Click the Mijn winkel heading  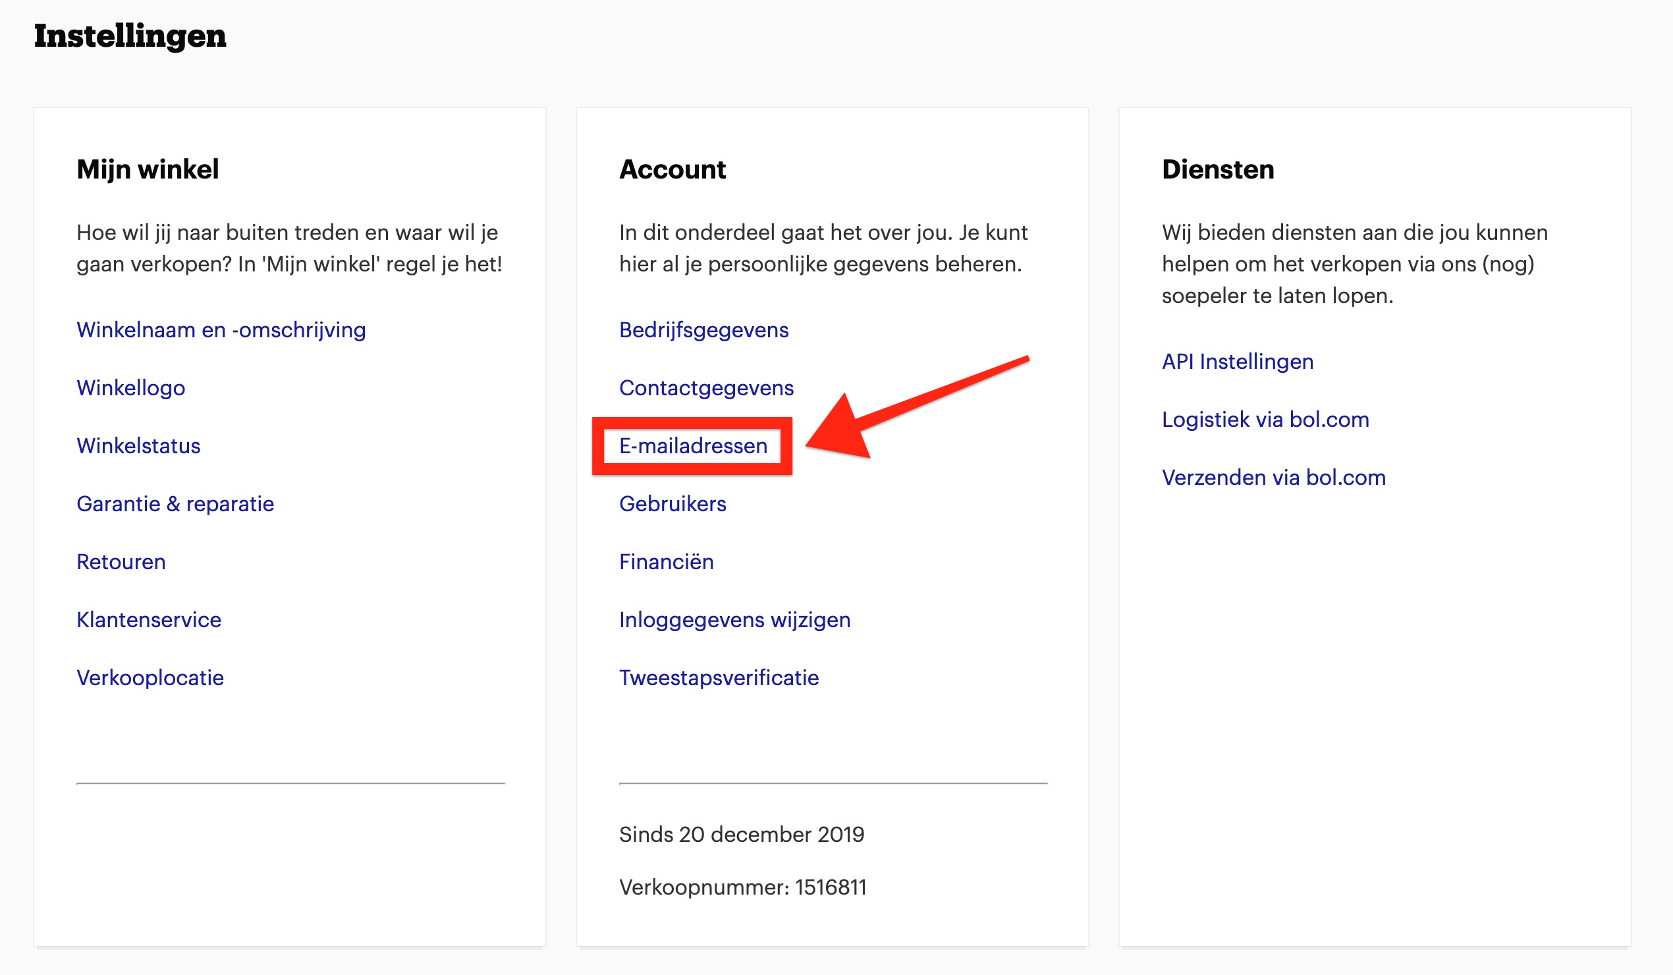[148, 169]
